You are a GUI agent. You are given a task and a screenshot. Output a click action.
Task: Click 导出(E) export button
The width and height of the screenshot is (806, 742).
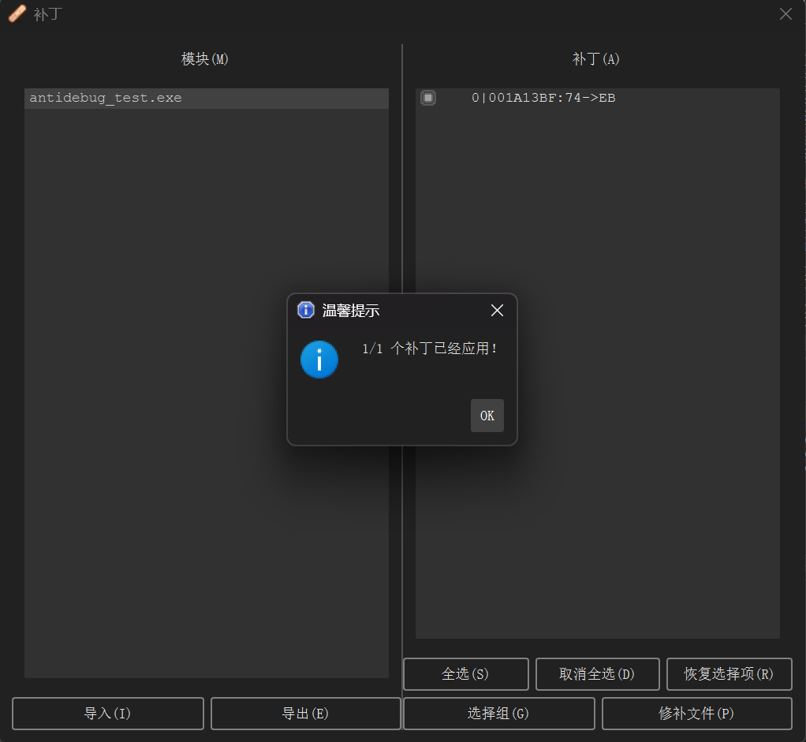pos(305,714)
